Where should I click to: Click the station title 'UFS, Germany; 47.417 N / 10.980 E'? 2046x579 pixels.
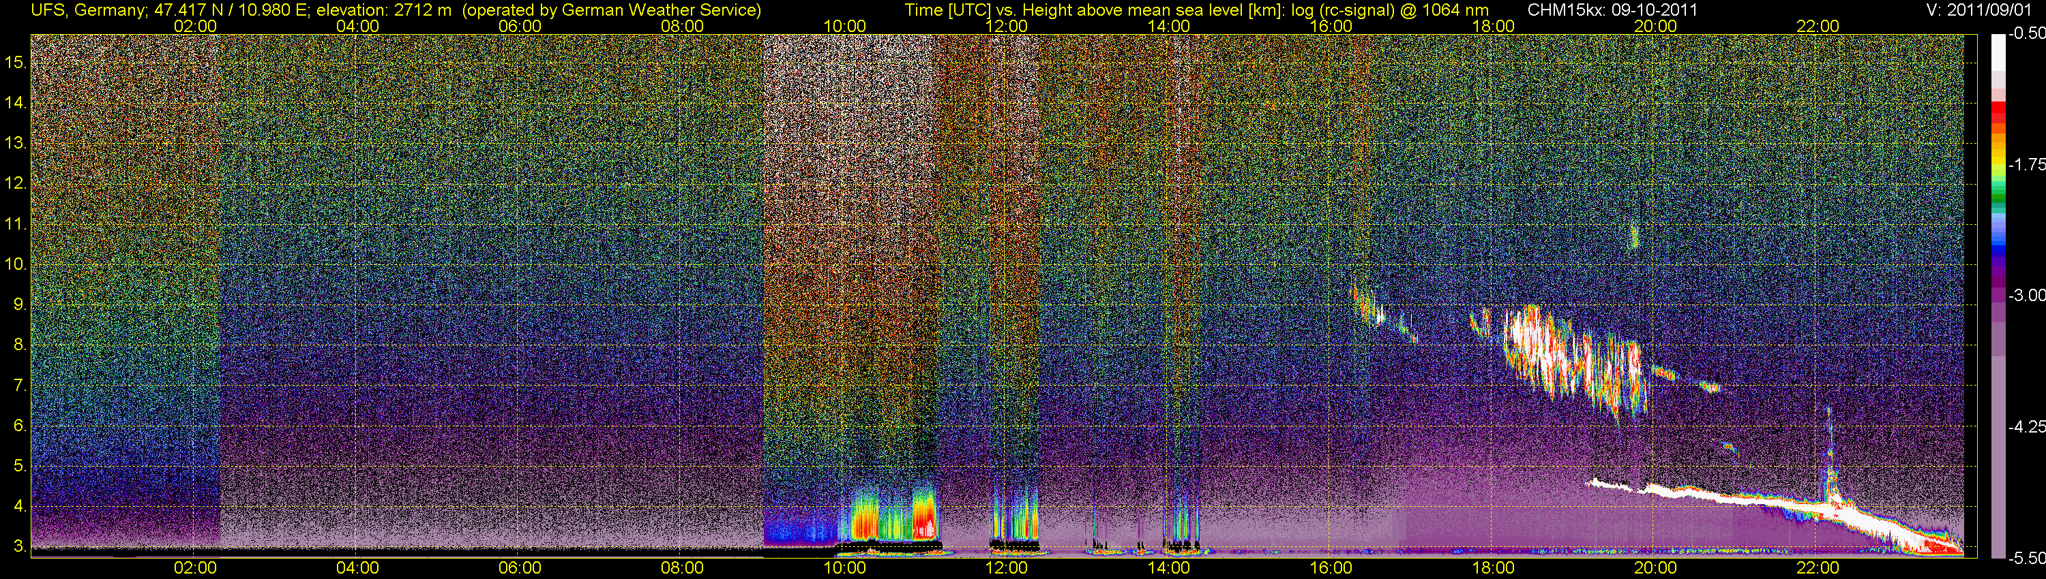pyautogui.click(x=170, y=10)
